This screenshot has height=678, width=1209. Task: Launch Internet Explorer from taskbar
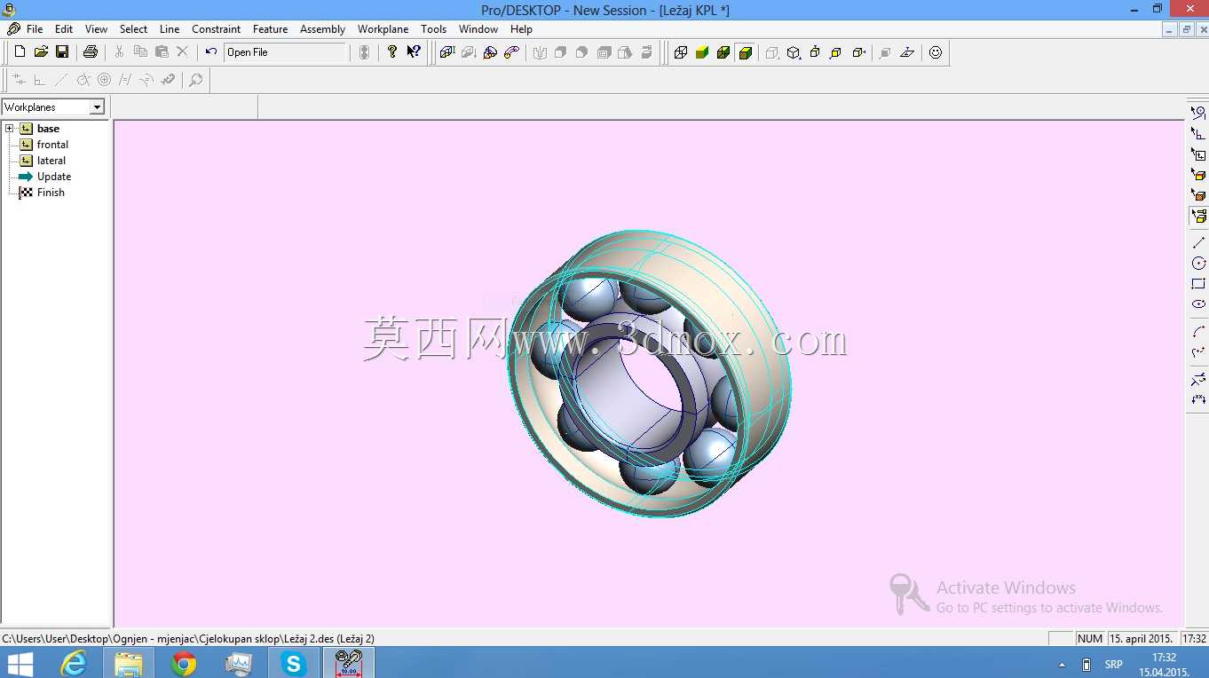pos(74,663)
